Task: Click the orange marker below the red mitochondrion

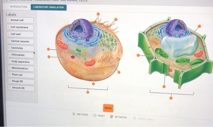Action: pyautogui.click(x=93, y=84)
